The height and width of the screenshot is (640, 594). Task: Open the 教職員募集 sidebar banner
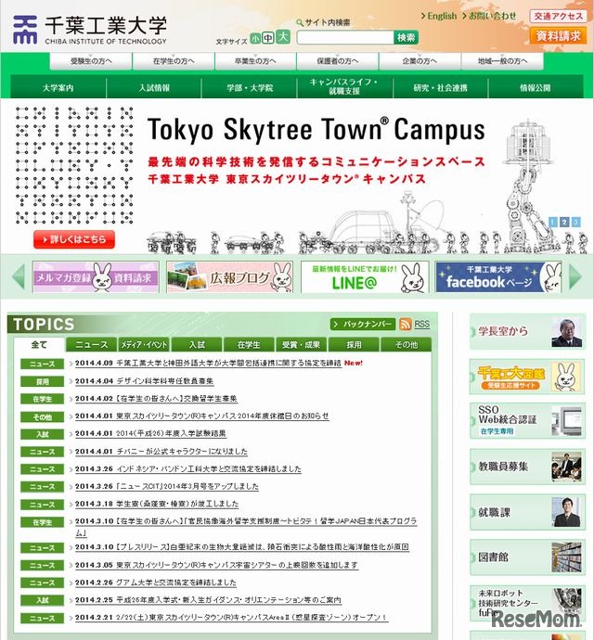[x=527, y=467]
